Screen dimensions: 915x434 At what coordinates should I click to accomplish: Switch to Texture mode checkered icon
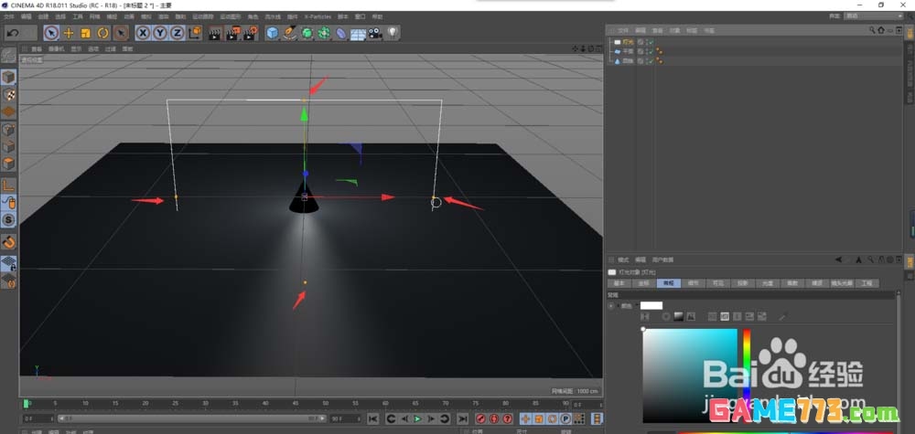[8, 94]
